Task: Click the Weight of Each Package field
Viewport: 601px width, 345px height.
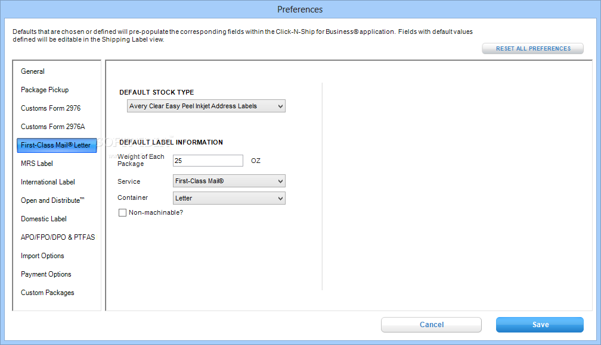Action: [x=208, y=161]
